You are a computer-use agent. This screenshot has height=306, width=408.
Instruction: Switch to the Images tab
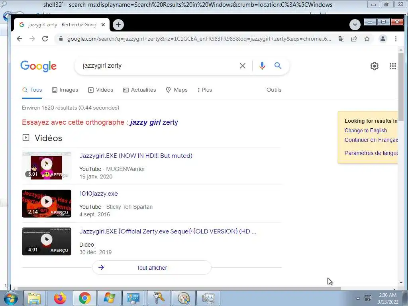65,90
